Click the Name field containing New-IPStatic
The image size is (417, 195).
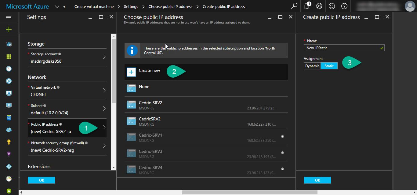344,48
